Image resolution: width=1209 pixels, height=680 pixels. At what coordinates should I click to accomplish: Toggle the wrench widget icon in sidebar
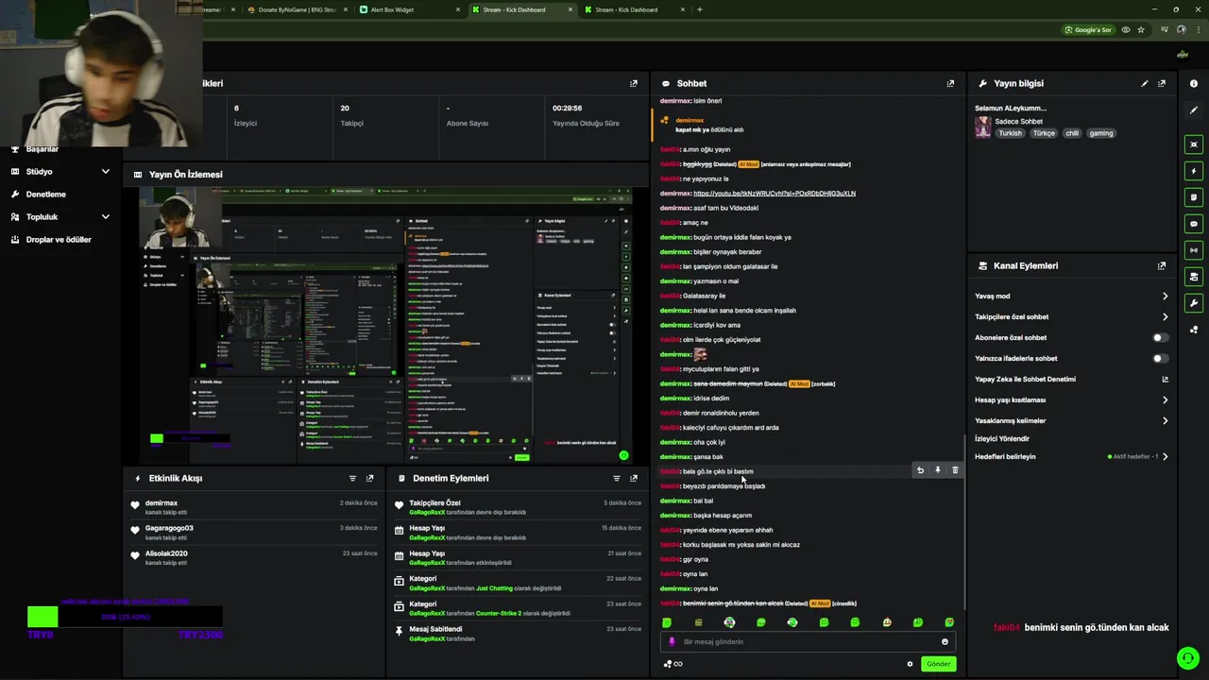tap(1194, 303)
